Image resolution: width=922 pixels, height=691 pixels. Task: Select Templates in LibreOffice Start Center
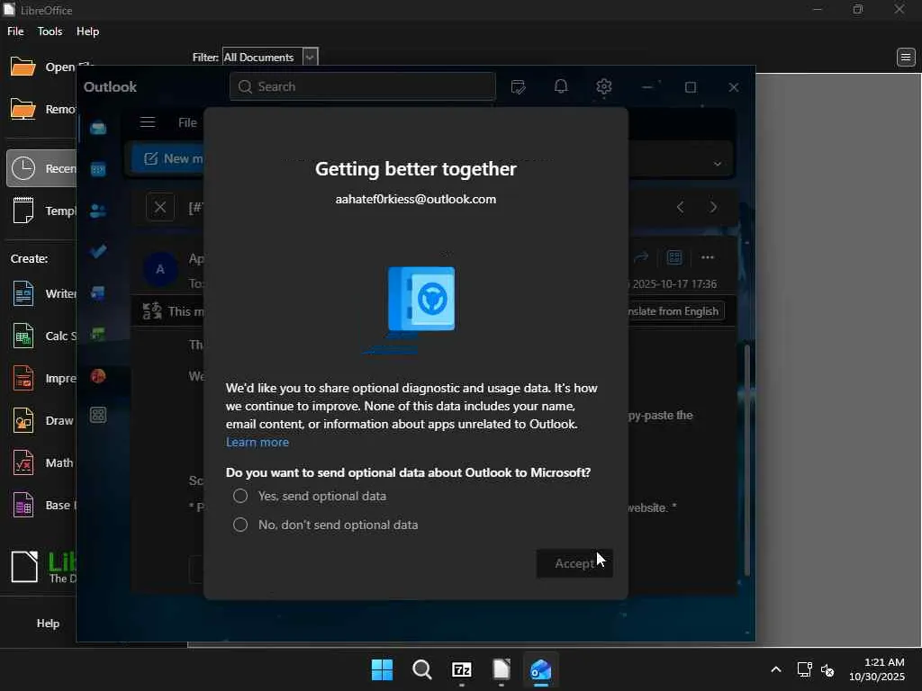click(x=42, y=211)
